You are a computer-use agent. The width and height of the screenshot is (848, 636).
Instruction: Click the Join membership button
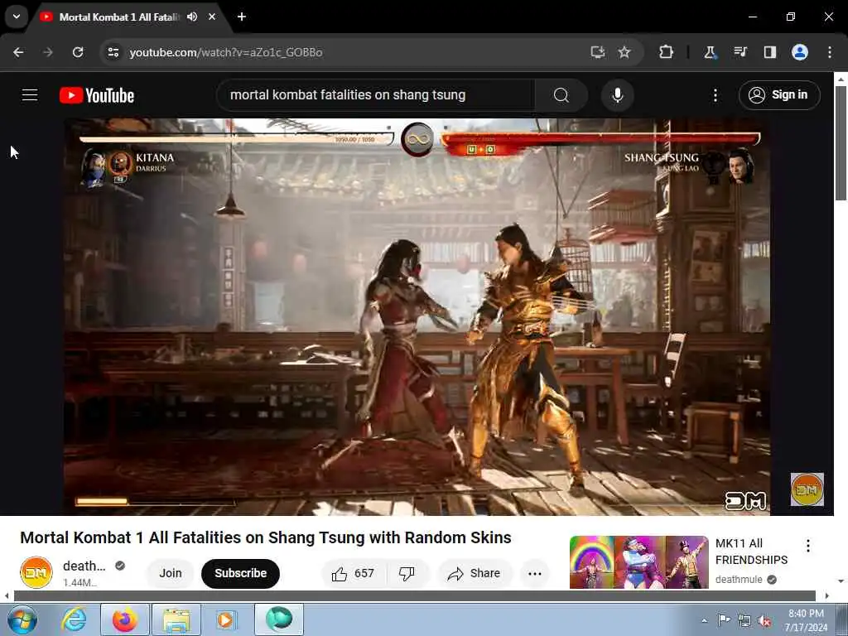171,573
